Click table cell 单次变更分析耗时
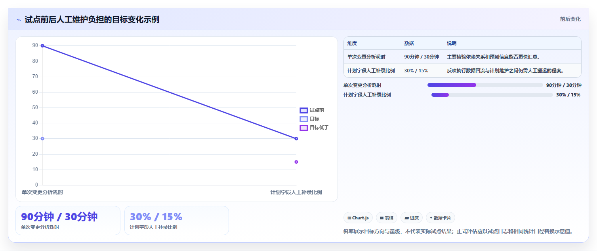Image resolution: width=597 pixels, height=251 pixels. [366, 57]
